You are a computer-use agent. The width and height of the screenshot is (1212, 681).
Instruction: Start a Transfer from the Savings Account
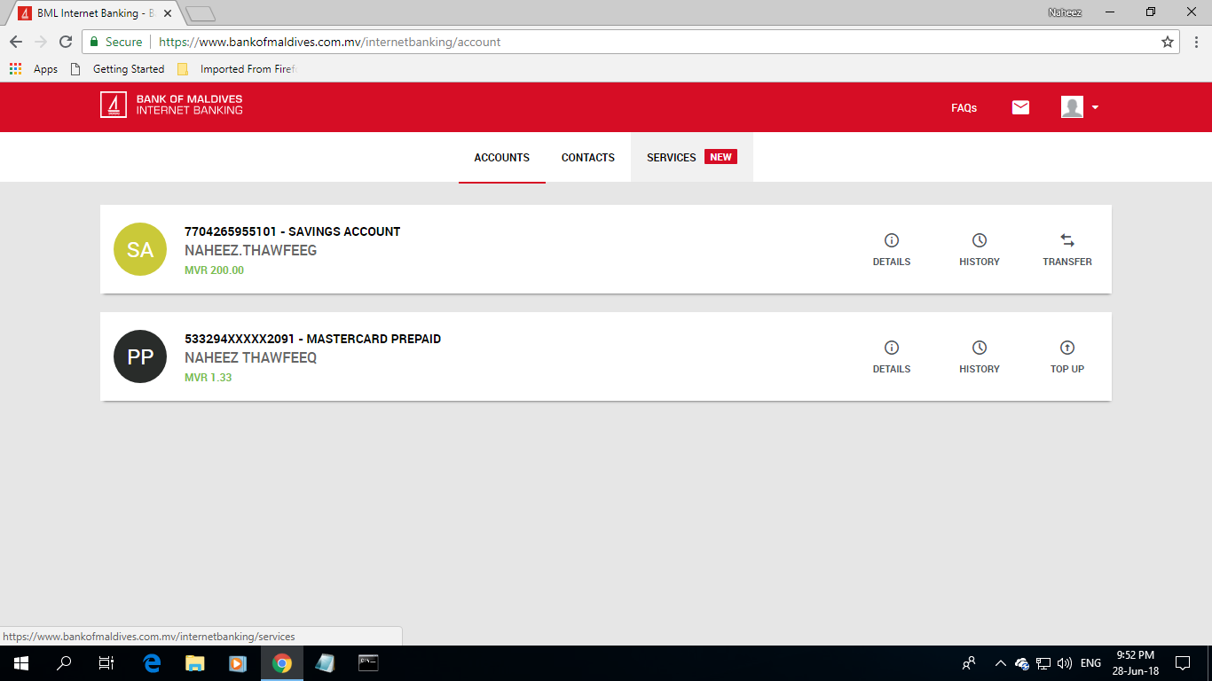pyautogui.click(x=1067, y=249)
